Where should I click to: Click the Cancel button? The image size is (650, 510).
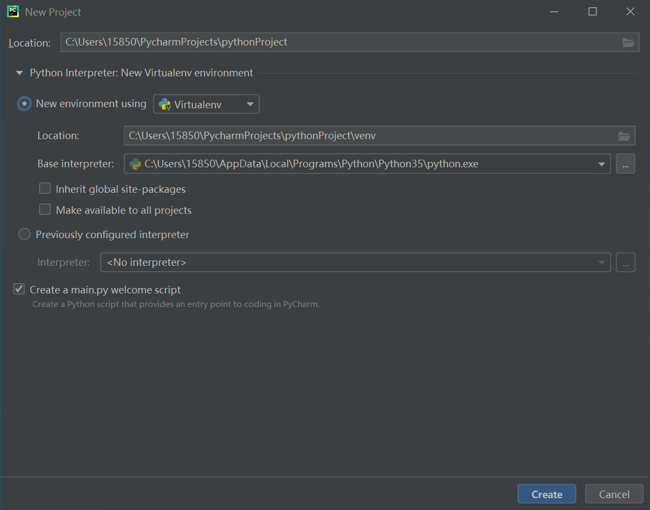[x=614, y=494]
